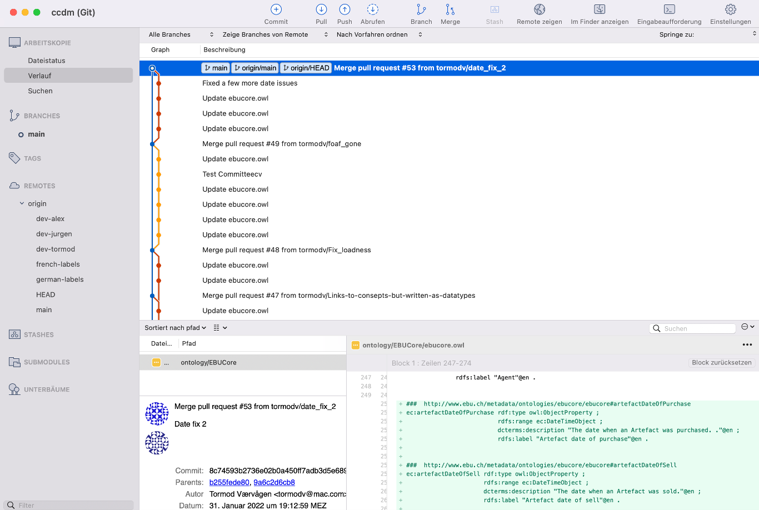Open the Springe zu dropdown
Screen dimensions: 759x510
pyautogui.click(x=707, y=34)
